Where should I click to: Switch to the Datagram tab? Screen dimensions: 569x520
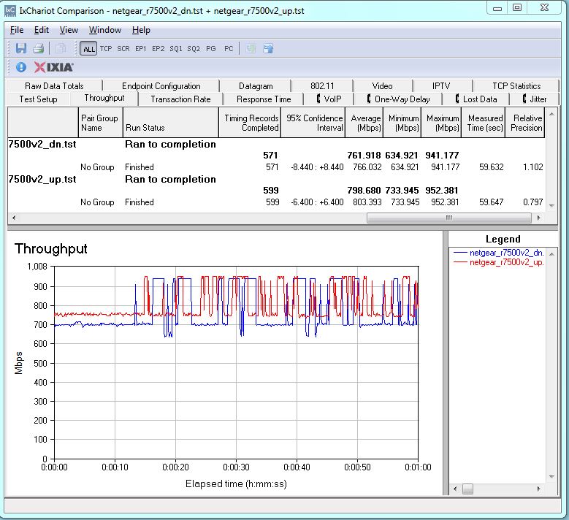pos(256,86)
